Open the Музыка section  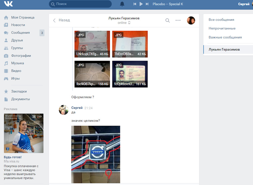point(17,63)
